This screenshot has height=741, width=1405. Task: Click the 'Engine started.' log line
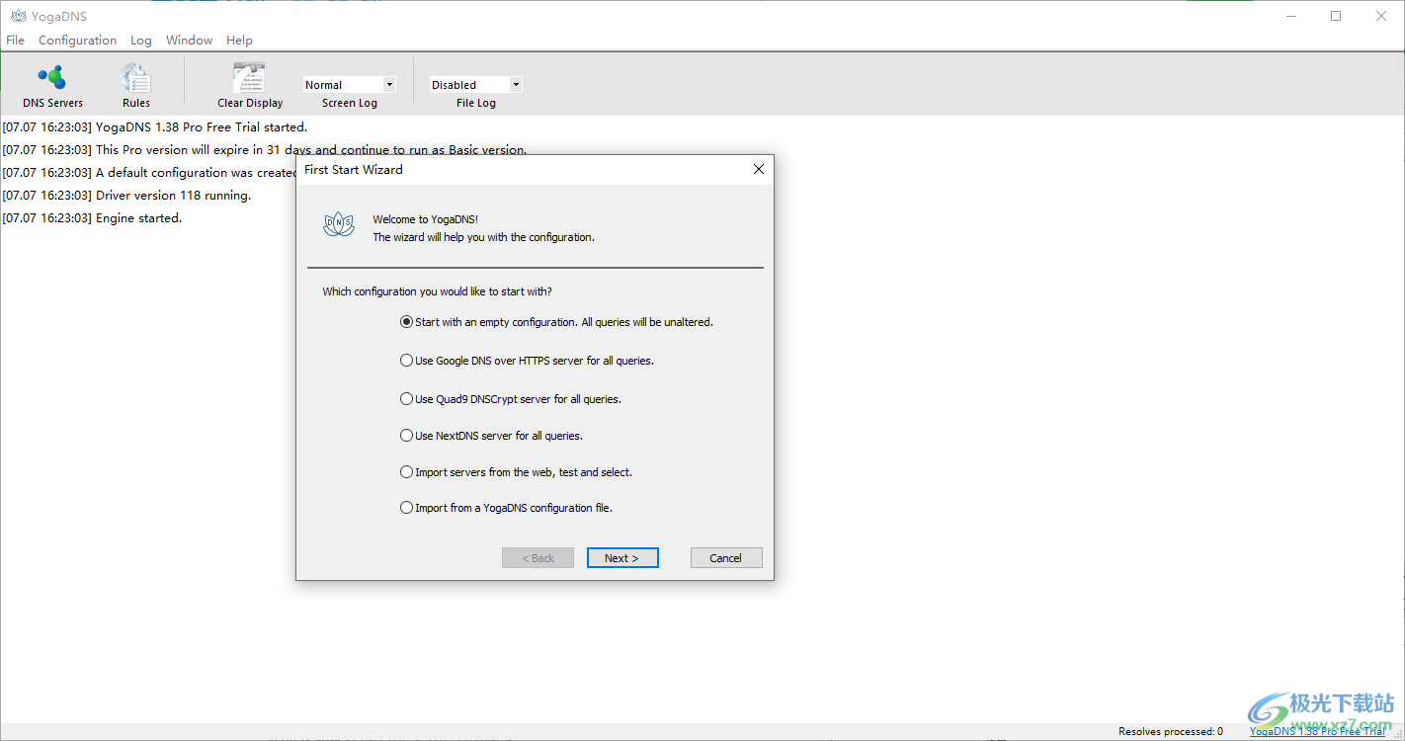coord(92,218)
